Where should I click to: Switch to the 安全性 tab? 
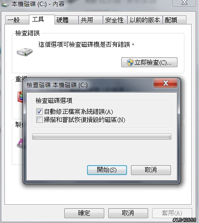(x=115, y=20)
